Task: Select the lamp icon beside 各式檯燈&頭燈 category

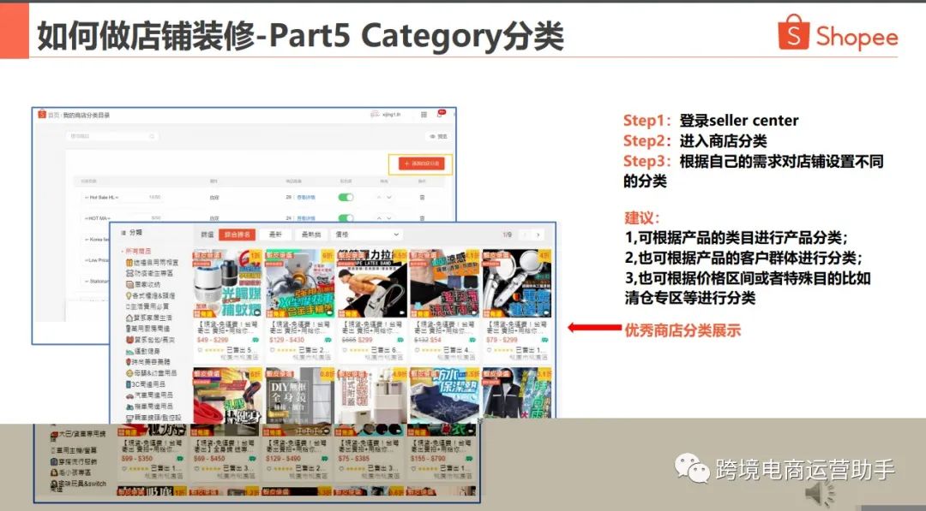Action: [129, 295]
